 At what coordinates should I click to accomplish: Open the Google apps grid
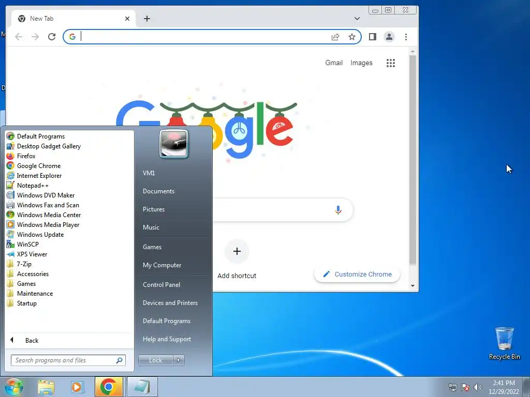pos(391,63)
